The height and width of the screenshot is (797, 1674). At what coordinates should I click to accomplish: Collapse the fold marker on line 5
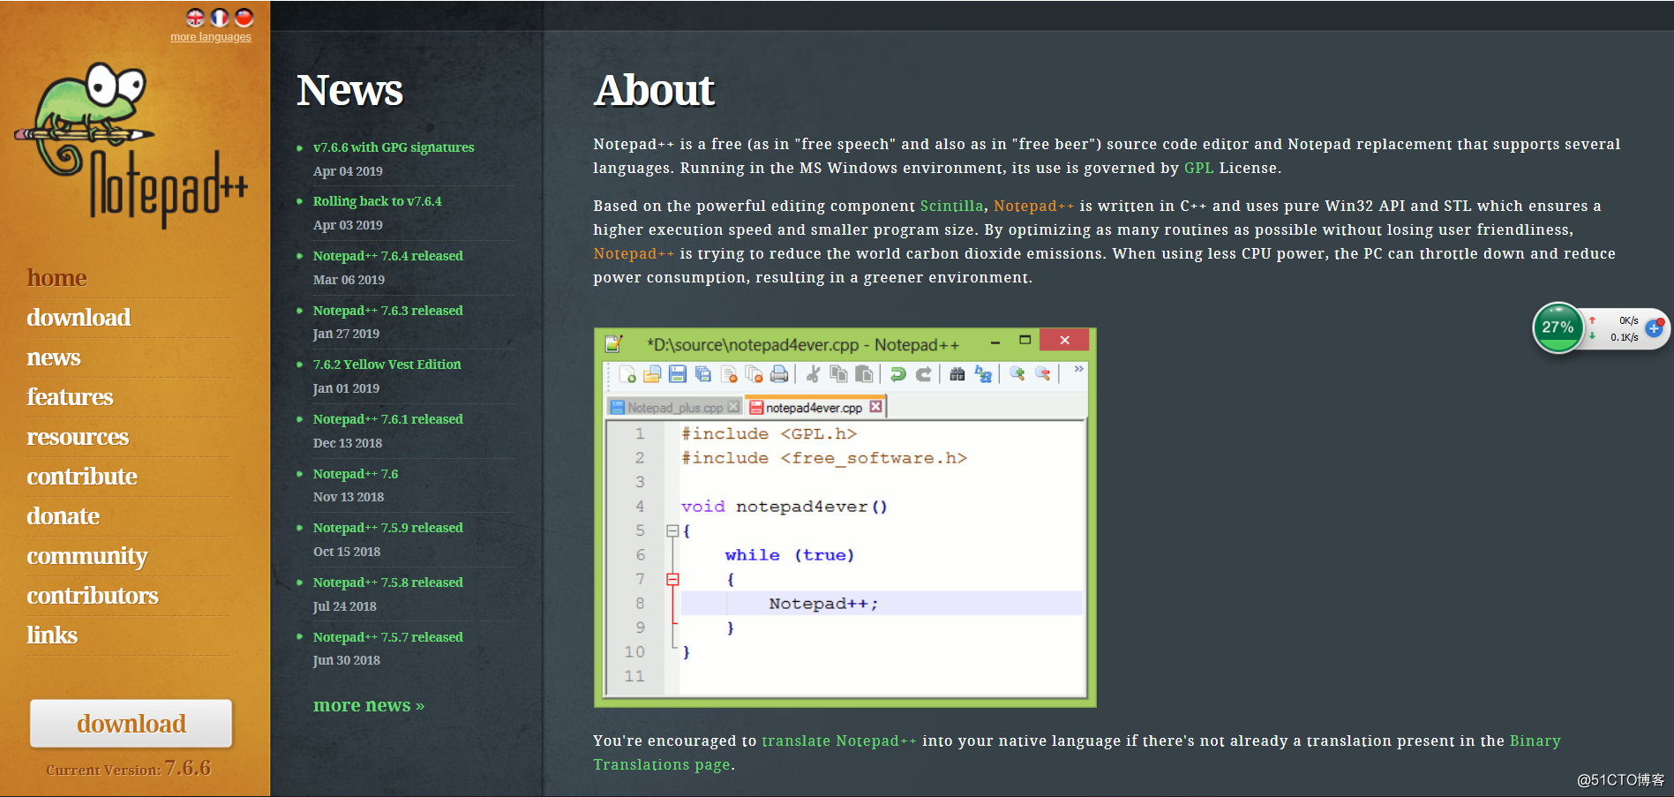(x=672, y=531)
